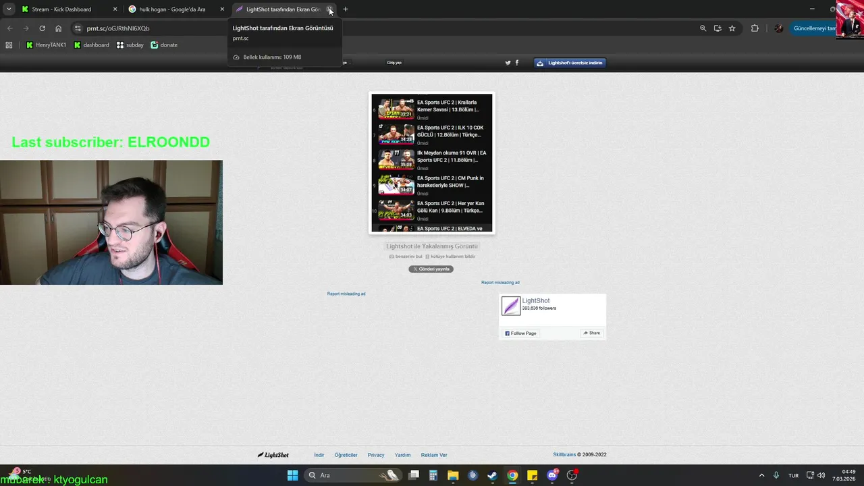
Task: Open the dashboard bookmark
Action: [92, 45]
